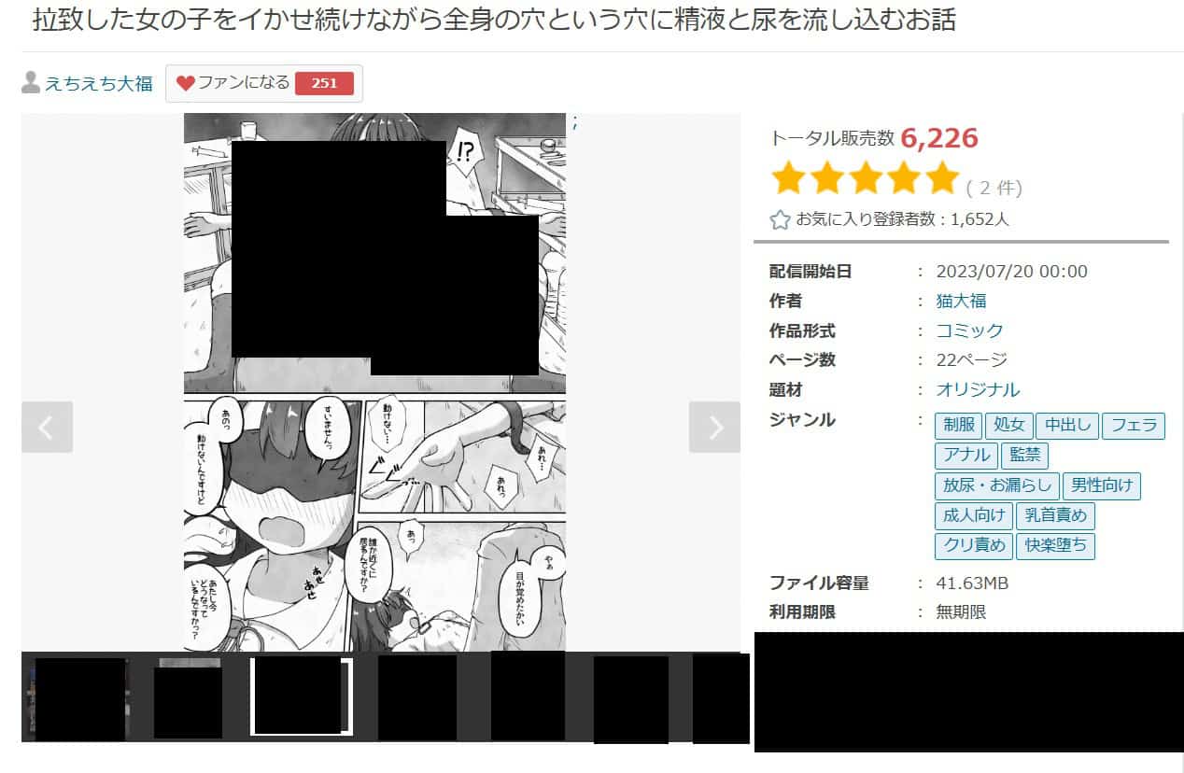This screenshot has width=1184, height=773.
Task: Click the first gold rating star
Action: point(789,177)
